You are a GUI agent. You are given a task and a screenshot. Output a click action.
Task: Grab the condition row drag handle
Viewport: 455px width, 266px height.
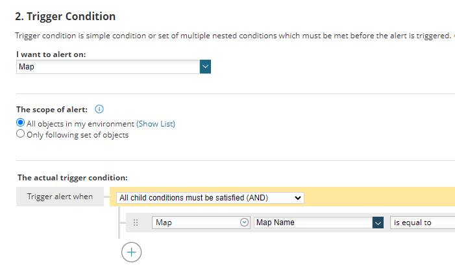pos(136,223)
